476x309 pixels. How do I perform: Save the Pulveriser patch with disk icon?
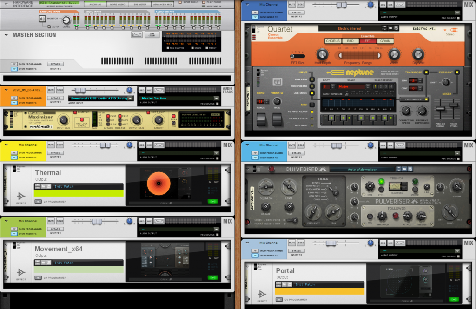pyautogui.click(x=410, y=169)
